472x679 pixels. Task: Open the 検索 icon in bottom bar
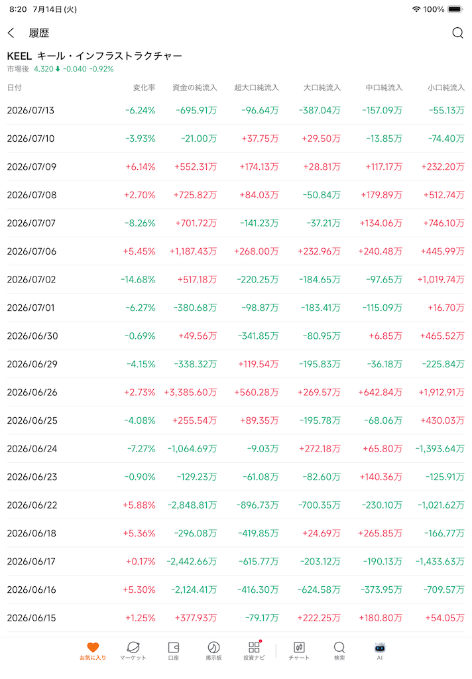[x=339, y=651]
